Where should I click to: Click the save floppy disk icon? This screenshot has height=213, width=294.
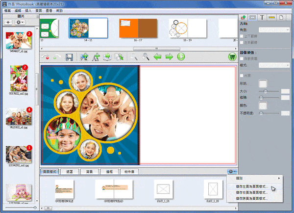(x=69, y=57)
